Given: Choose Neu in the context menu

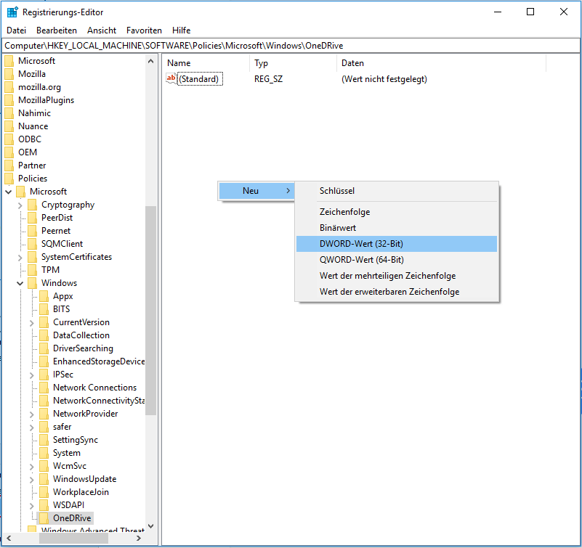Looking at the screenshot, I should [x=256, y=191].
